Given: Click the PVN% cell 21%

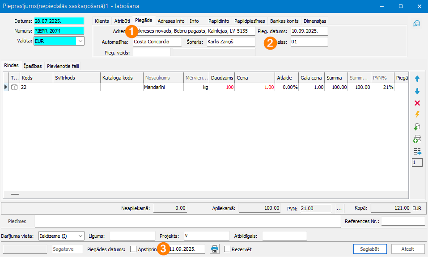Looking at the screenshot, I should coord(382,87).
